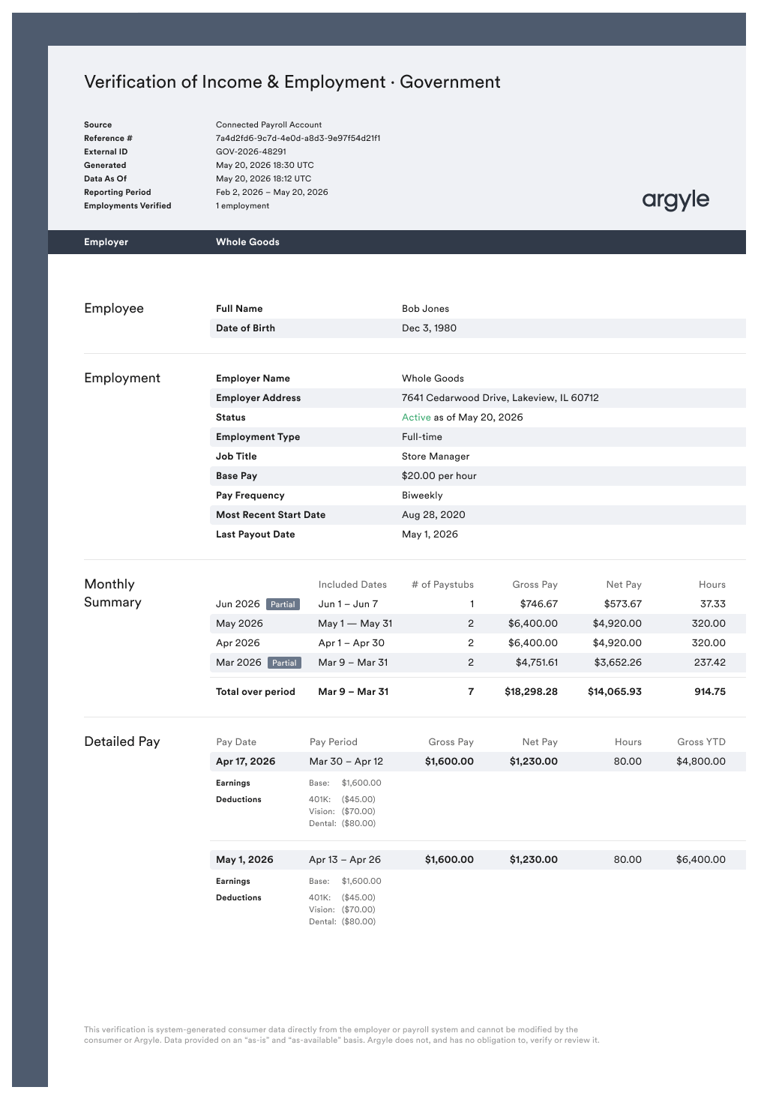Select the document title heading
This screenshot has height=1099, width=758.
(292, 82)
